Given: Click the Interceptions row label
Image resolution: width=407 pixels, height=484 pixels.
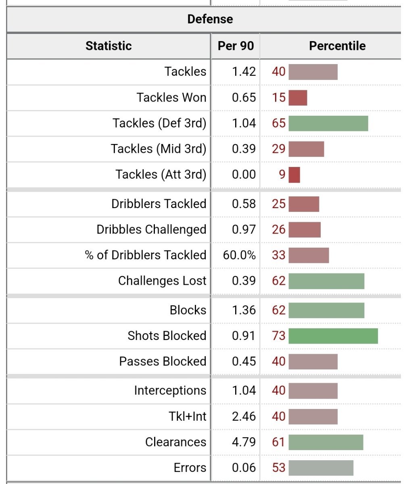Looking at the screenshot, I should click(170, 390).
